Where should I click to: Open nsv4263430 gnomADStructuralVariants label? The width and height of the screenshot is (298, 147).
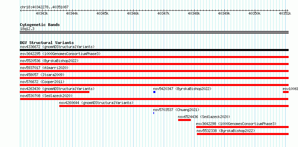click(57, 89)
